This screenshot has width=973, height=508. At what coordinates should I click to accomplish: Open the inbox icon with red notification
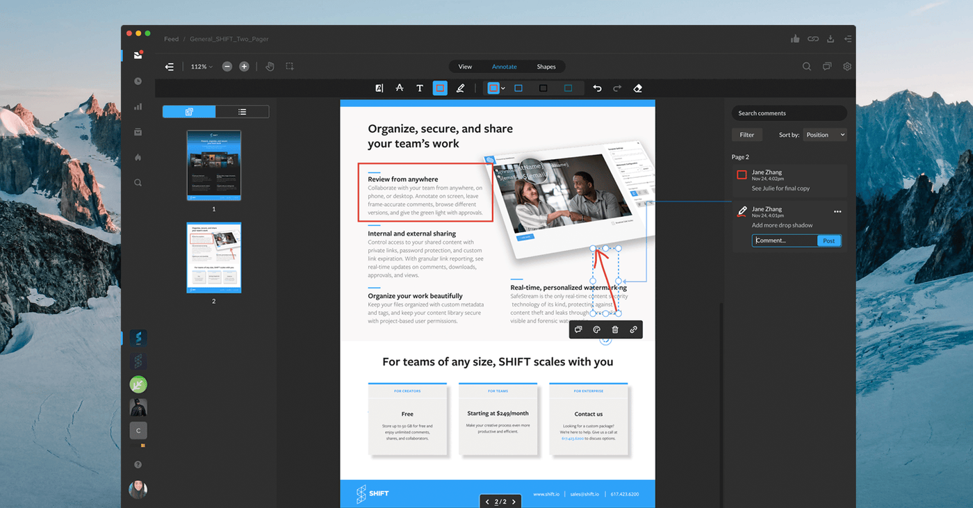point(138,55)
